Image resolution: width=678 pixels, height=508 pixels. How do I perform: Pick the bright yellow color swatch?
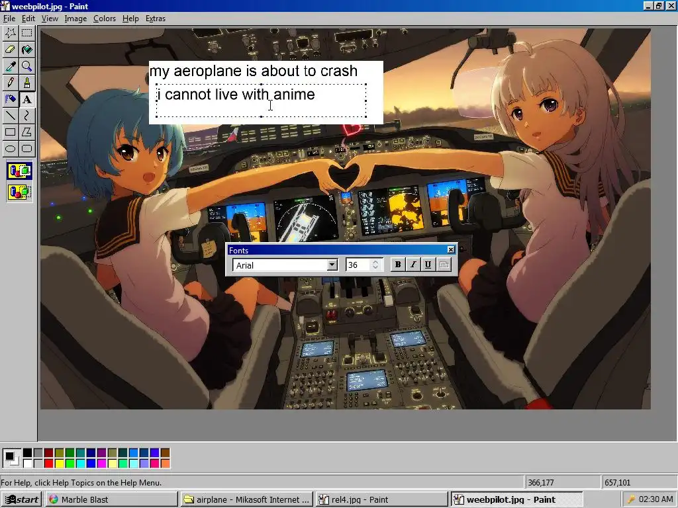click(59, 464)
